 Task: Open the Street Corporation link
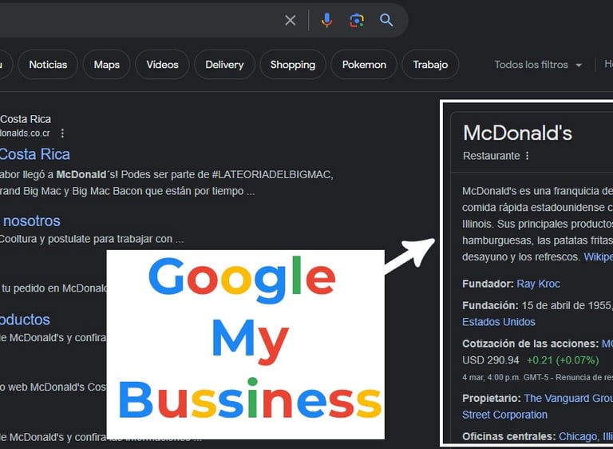click(504, 415)
